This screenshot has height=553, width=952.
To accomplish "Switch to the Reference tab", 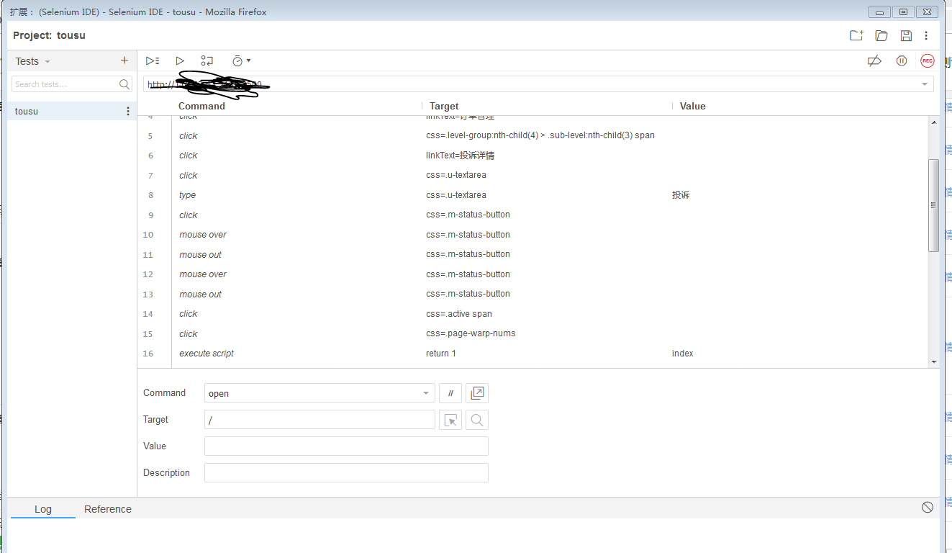I will (107, 509).
